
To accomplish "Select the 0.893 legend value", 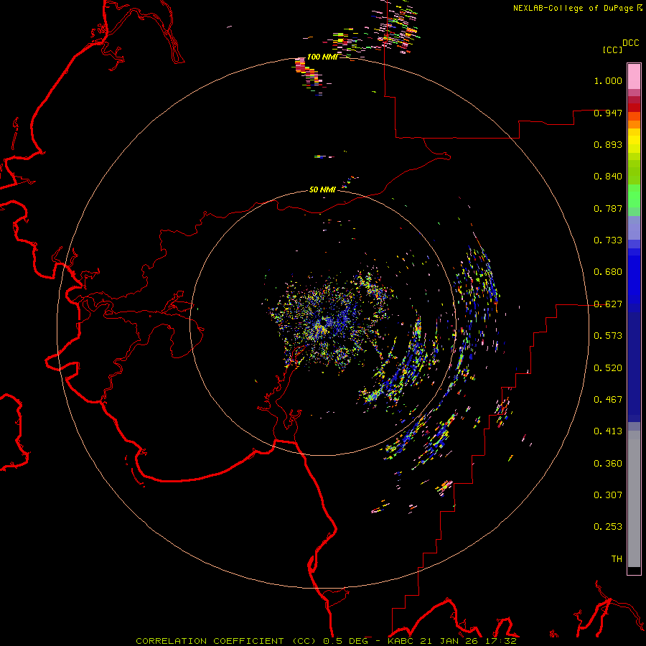I will [x=608, y=144].
